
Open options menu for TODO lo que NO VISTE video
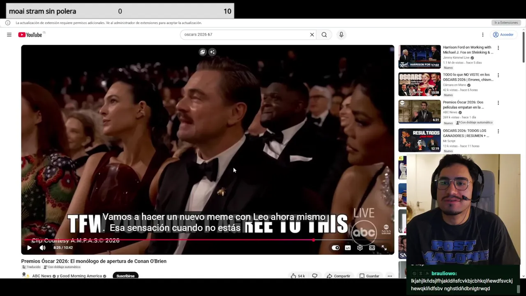click(498, 75)
